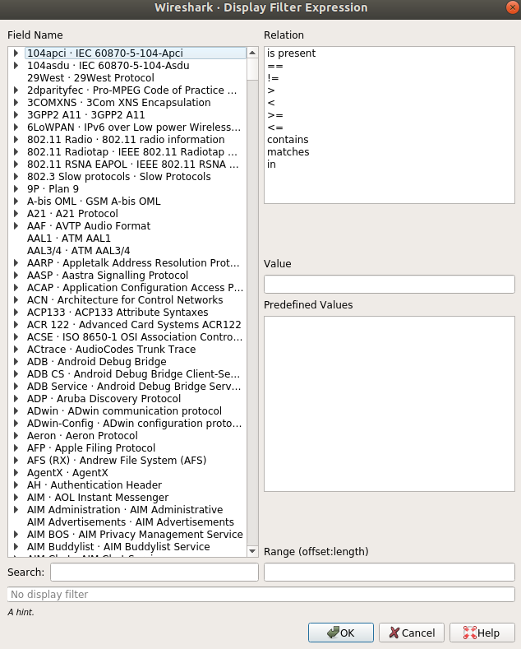521x649 pixels.
Task: Expand the AH Authentication Header node
Action: (x=16, y=484)
